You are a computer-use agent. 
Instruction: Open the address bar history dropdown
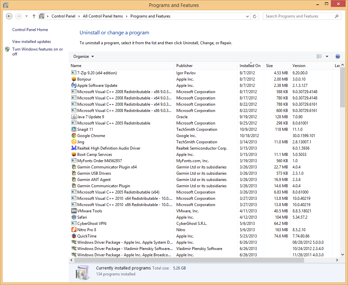[247, 16]
